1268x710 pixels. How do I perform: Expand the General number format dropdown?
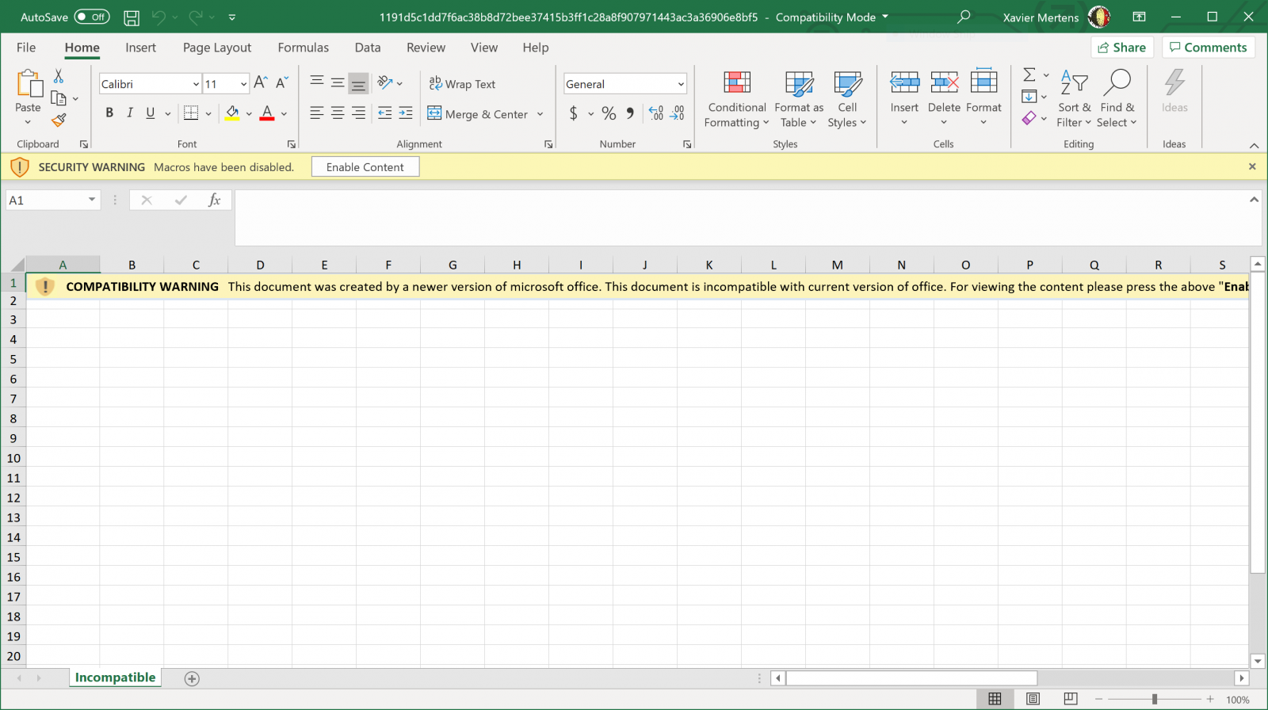click(x=680, y=84)
